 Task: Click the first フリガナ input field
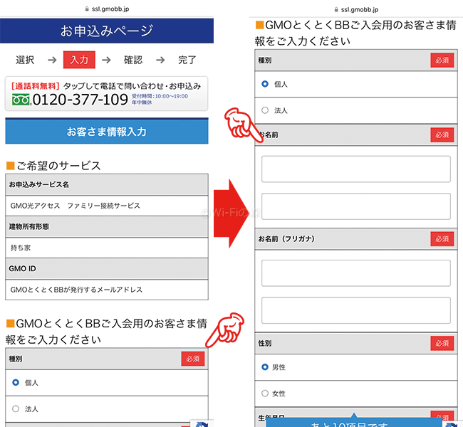tap(356, 273)
